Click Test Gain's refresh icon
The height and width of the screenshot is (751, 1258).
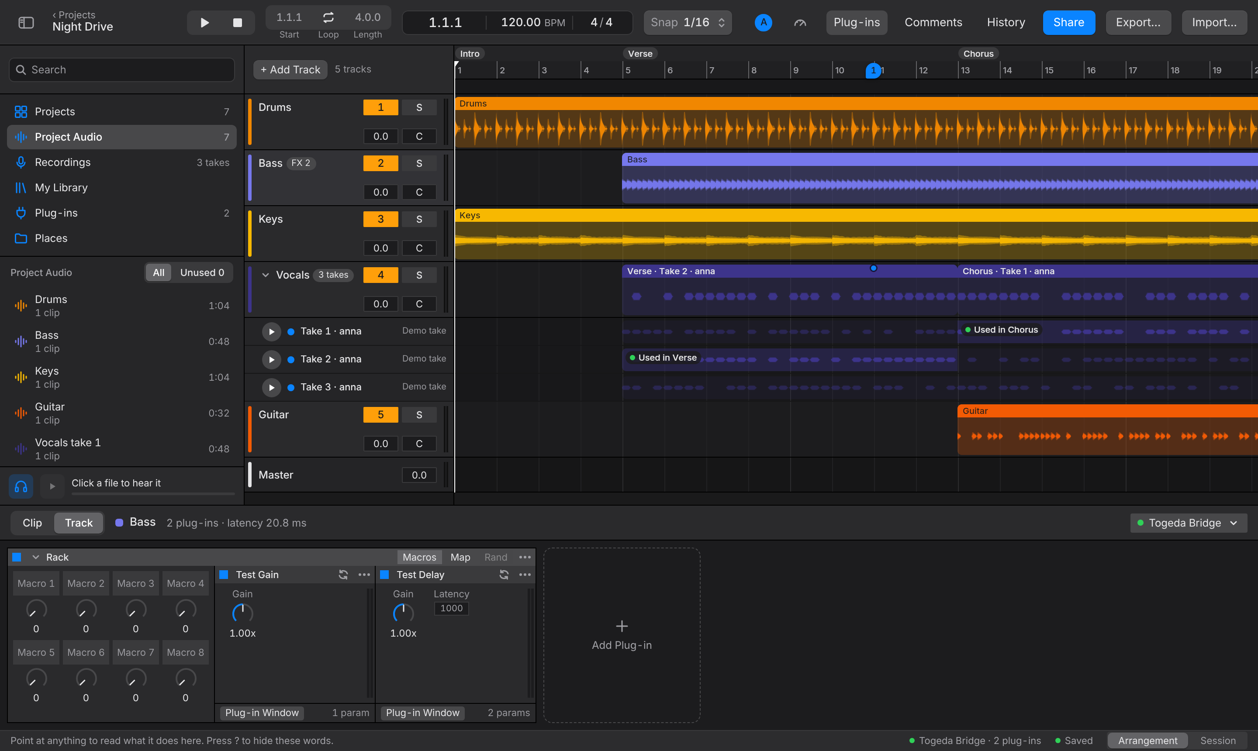[343, 574]
